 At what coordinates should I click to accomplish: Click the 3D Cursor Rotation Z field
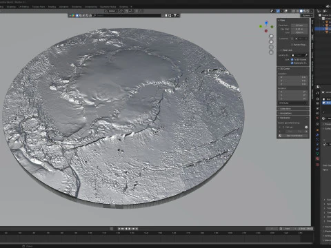click(293, 99)
